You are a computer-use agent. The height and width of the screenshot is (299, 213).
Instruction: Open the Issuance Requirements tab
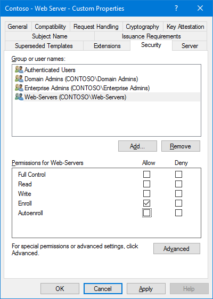[151, 36]
